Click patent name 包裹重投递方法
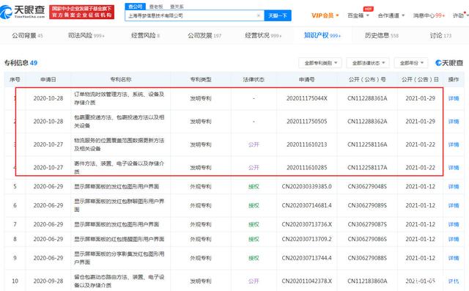This screenshot has width=469, height=291. click(119, 122)
